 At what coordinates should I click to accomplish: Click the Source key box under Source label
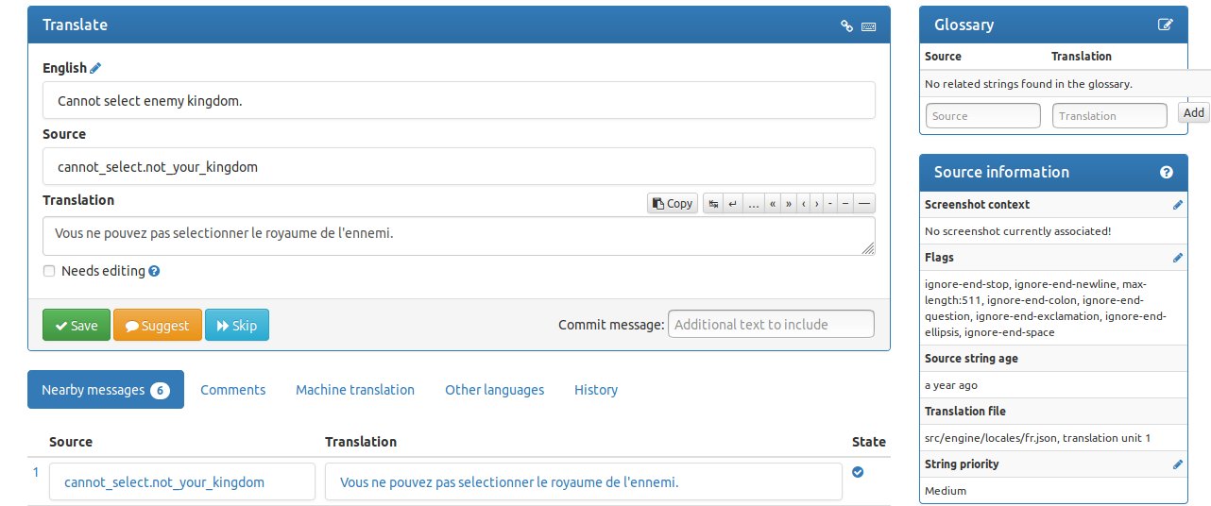459,166
